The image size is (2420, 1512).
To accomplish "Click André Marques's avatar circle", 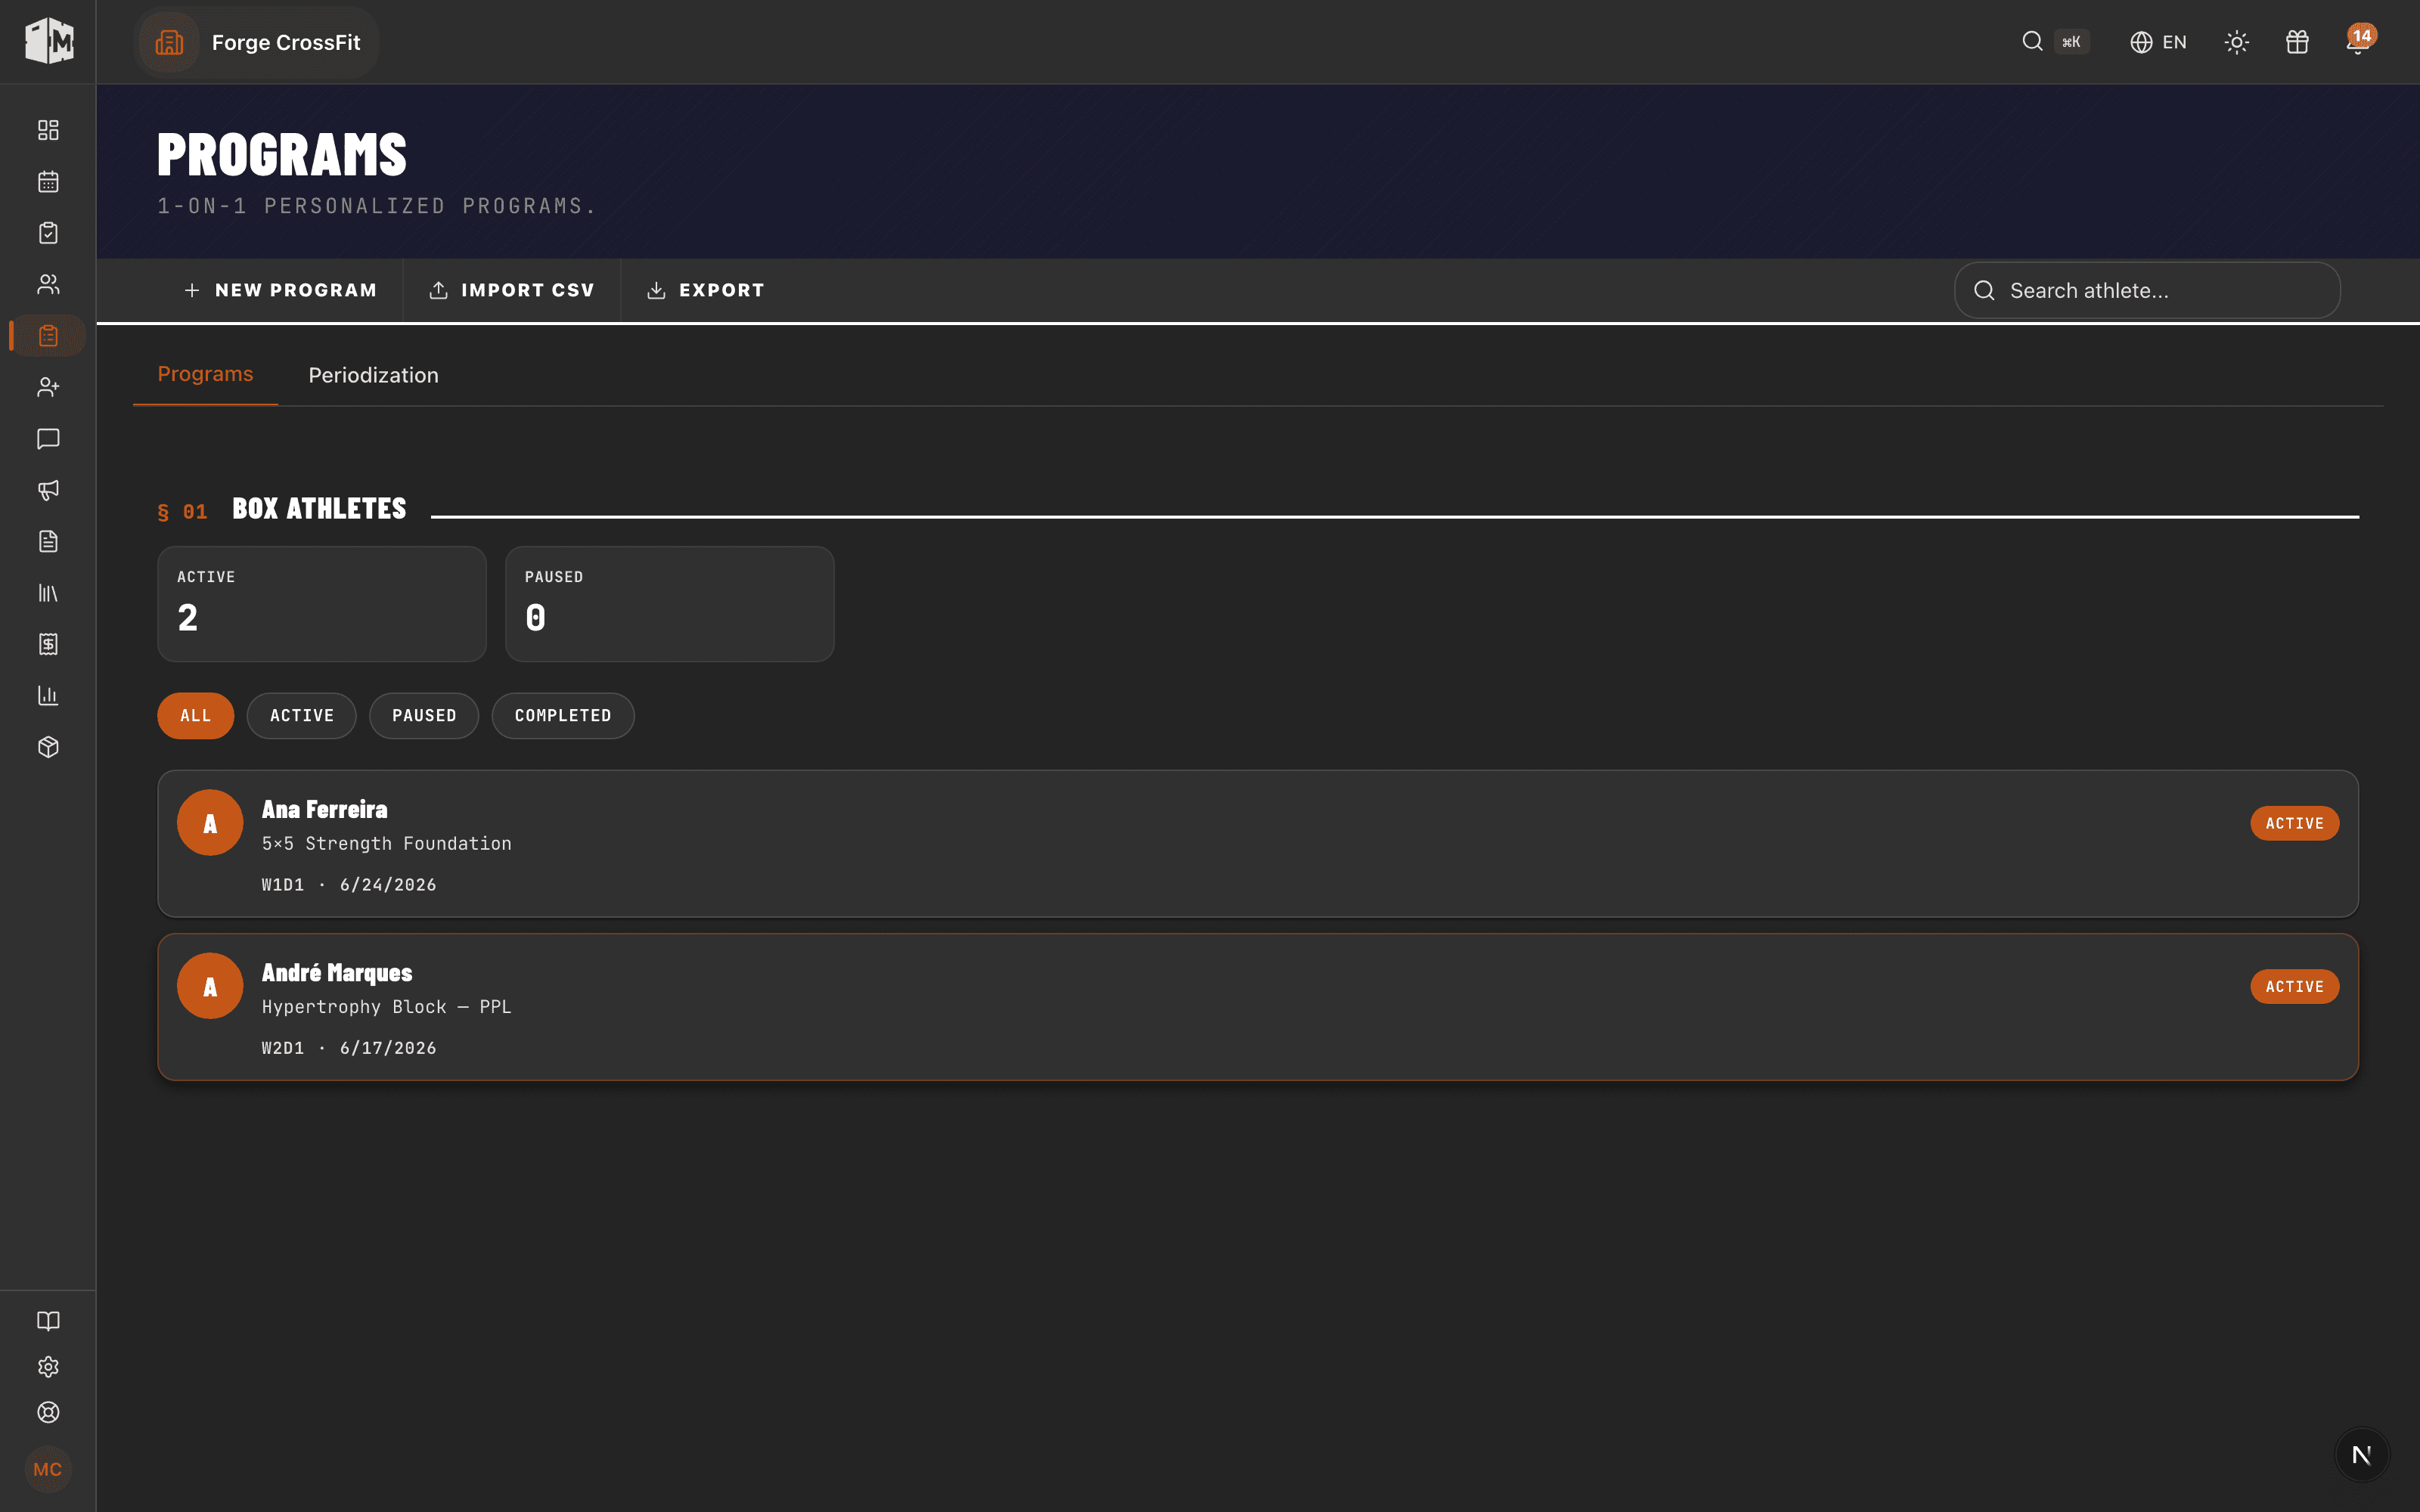I will coord(210,986).
